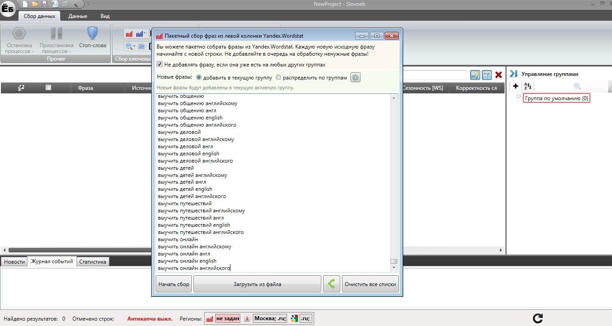612x326 pixels.
Task: Click the column settings icon in table header
Action: pyautogui.click(x=21, y=88)
